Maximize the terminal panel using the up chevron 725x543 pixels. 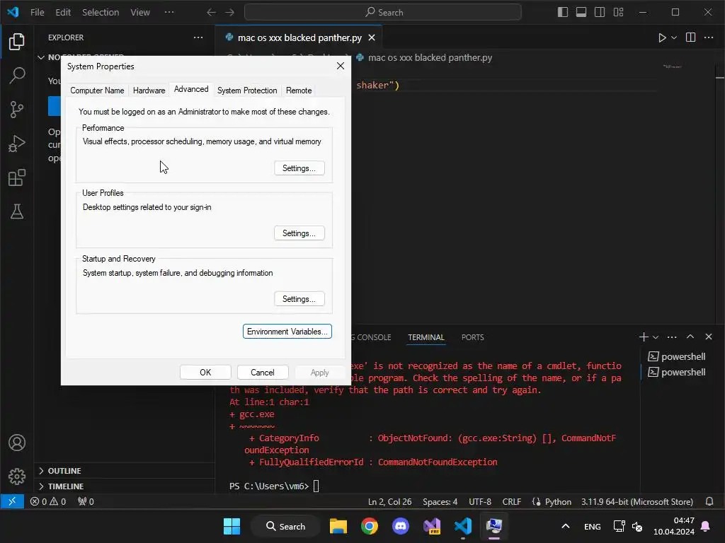click(x=690, y=337)
